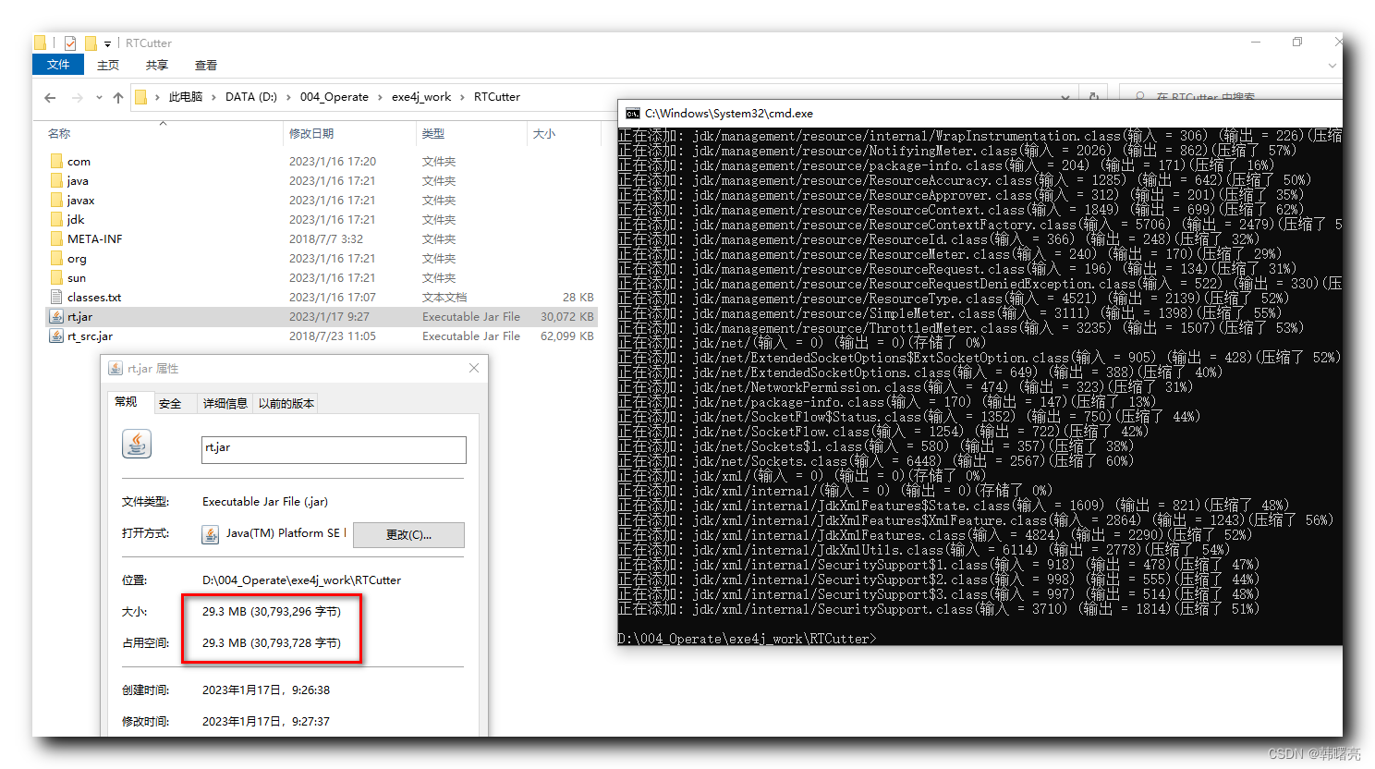Click the rt.jar file icon in list
This screenshot has width=1375, height=769.
(x=56, y=316)
